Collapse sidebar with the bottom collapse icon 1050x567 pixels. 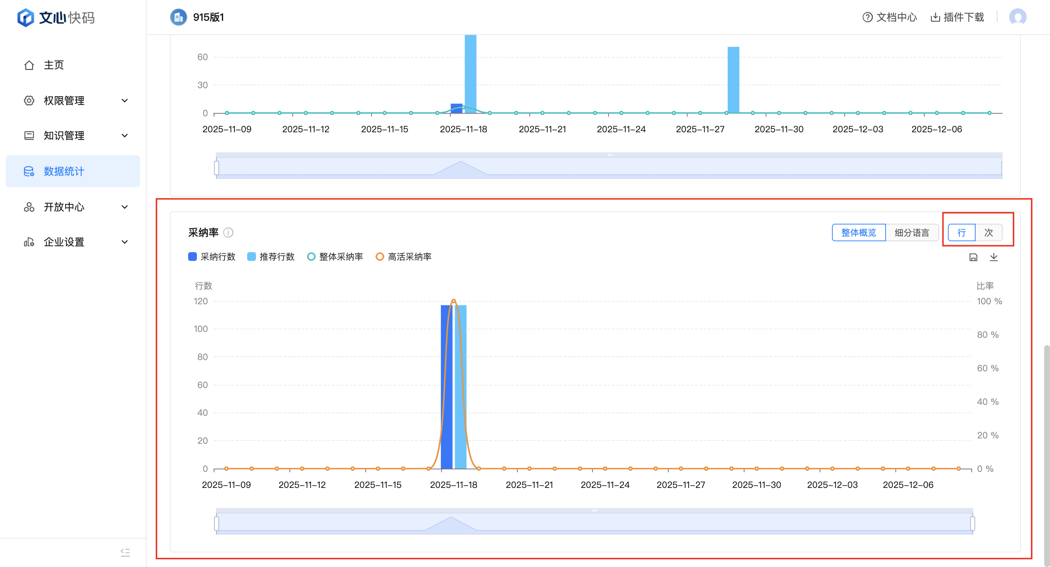(125, 552)
